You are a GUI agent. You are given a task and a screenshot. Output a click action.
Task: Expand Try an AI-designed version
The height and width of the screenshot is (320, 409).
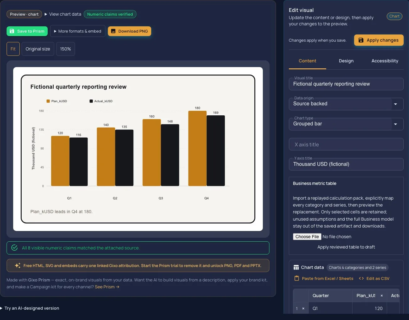click(x=30, y=308)
